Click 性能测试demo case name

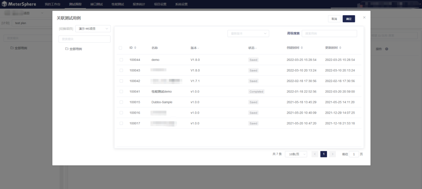pyautogui.click(x=161, y=91)
